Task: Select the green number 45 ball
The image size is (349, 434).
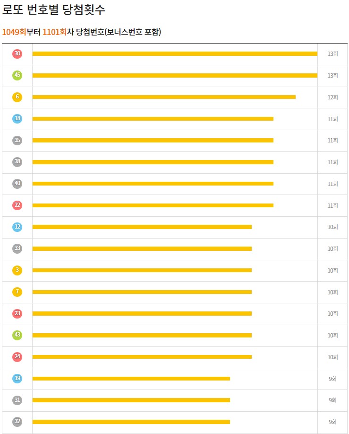Action: pos(17,75)
